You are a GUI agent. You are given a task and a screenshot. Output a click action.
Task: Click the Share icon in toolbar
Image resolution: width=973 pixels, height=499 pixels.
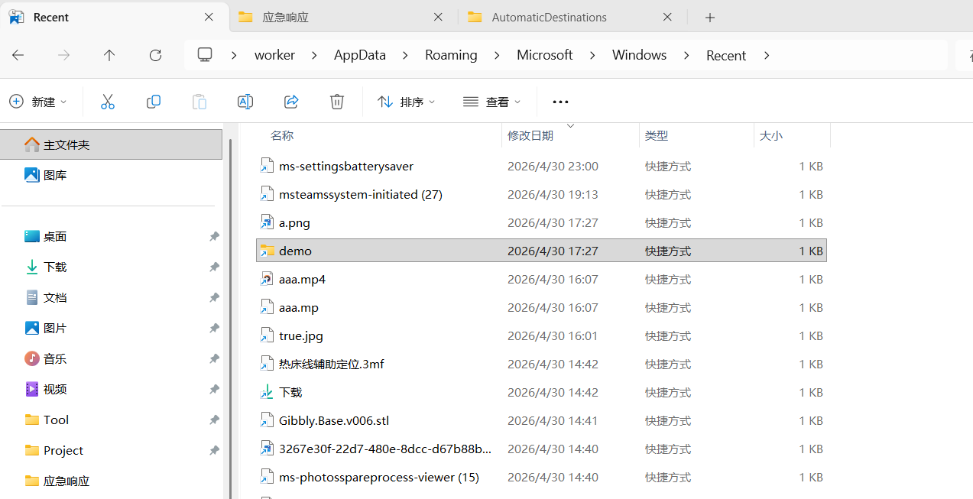pyautogui.click(x=291, y=102)
